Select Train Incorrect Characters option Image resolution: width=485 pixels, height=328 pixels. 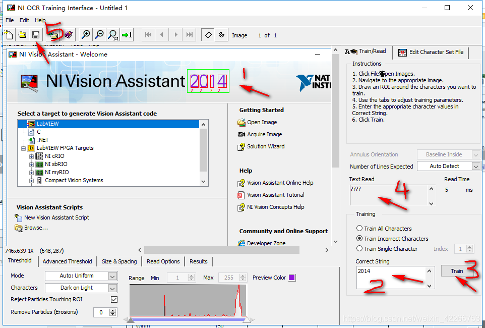359,239
